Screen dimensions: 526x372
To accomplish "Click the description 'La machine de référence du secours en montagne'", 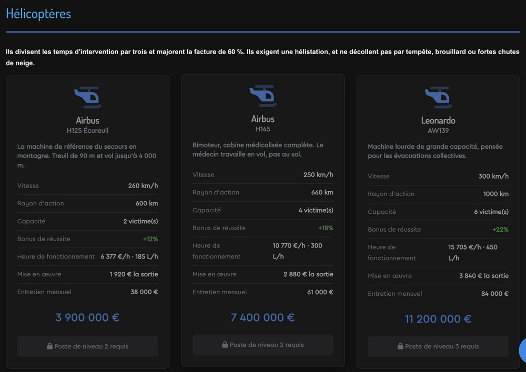I will click(87, 156).
